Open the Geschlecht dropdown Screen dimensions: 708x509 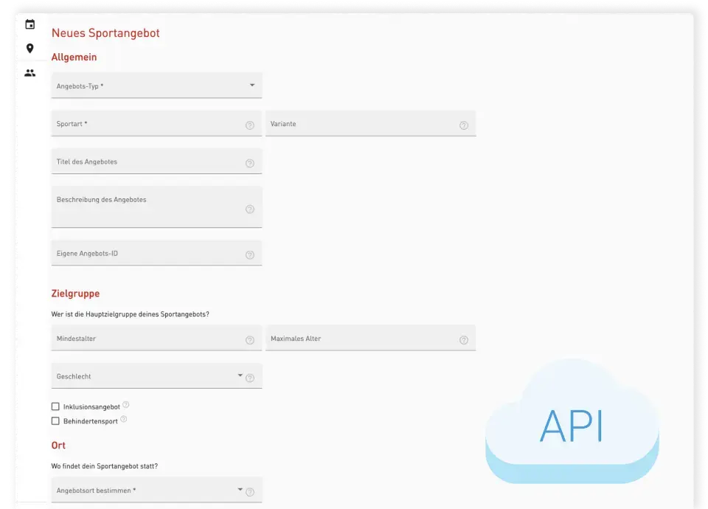coord(240,375)
